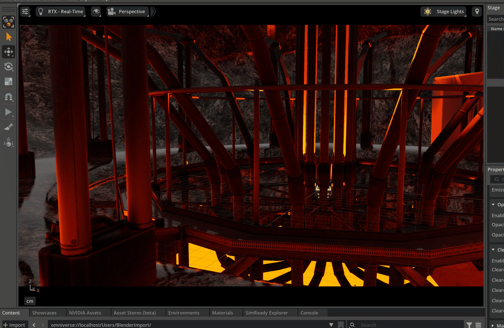
Task: Open the viewport visibility eye menu
Action: click(x=96, y=11)
